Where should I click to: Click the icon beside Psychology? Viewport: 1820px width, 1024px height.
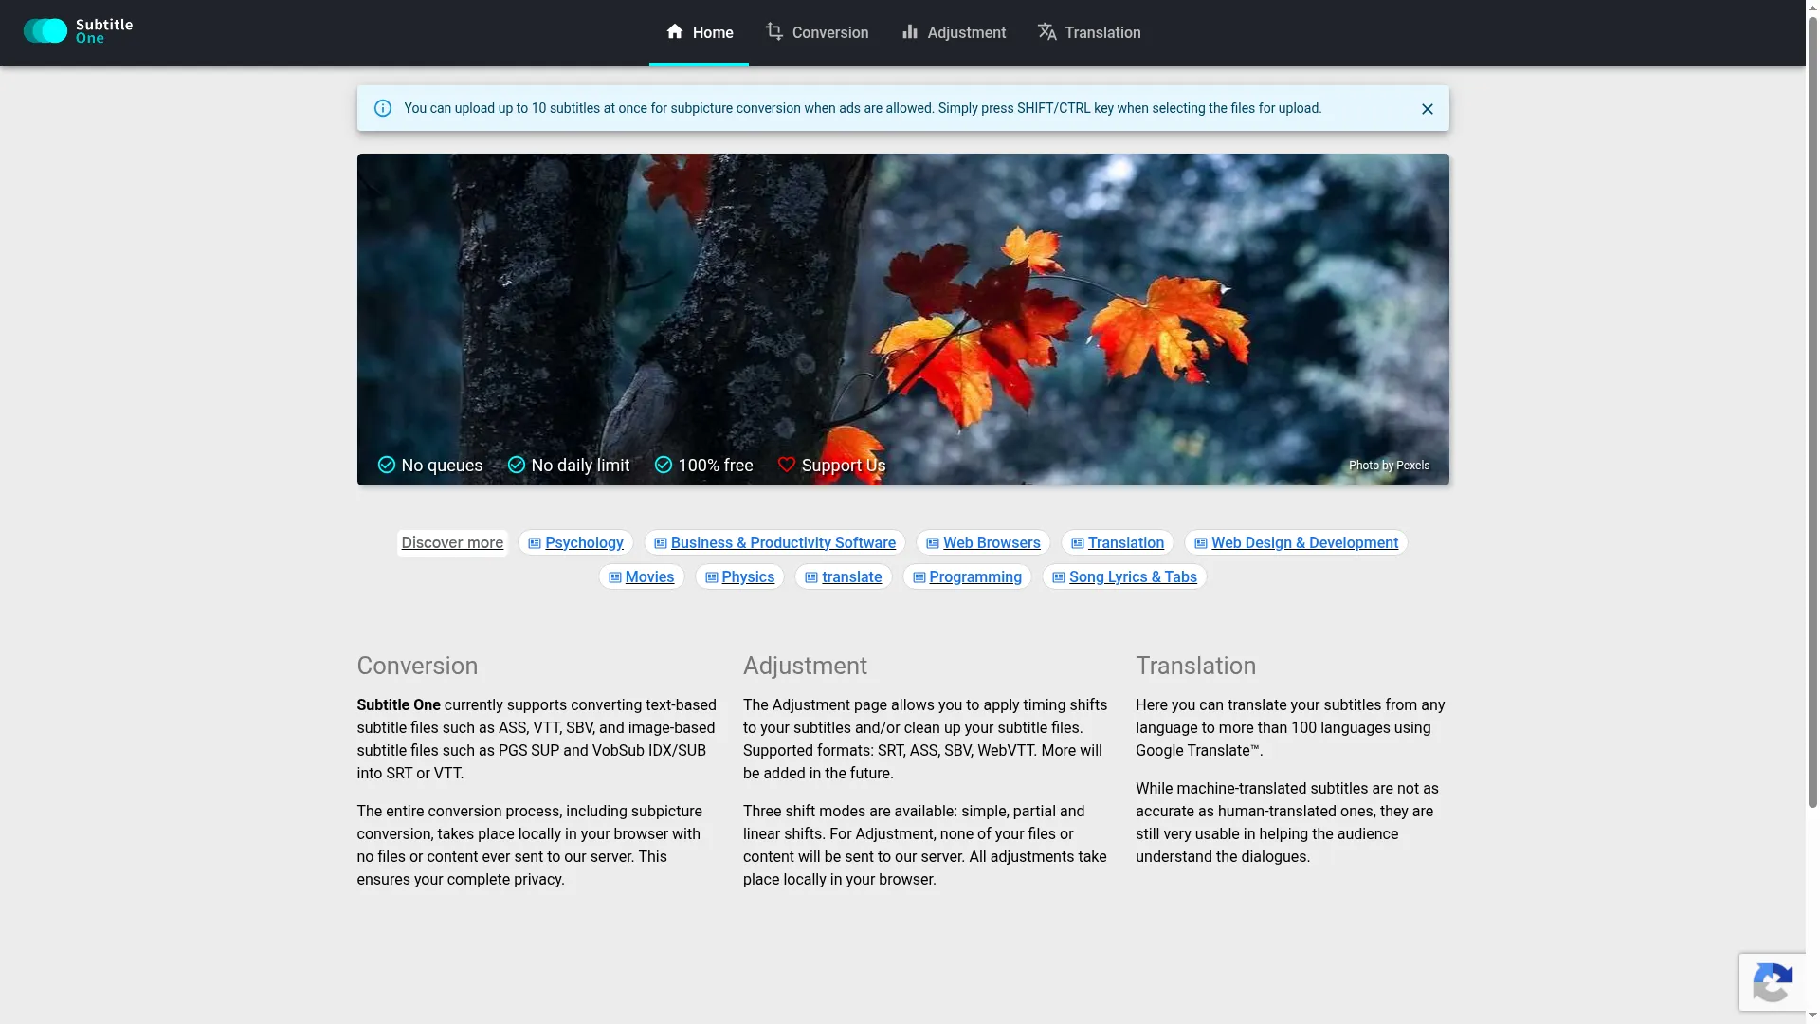tap(535, 543)
